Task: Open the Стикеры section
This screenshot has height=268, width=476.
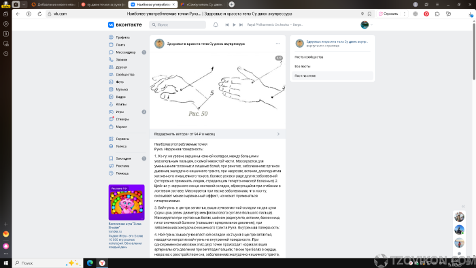Action: [122, 119]
